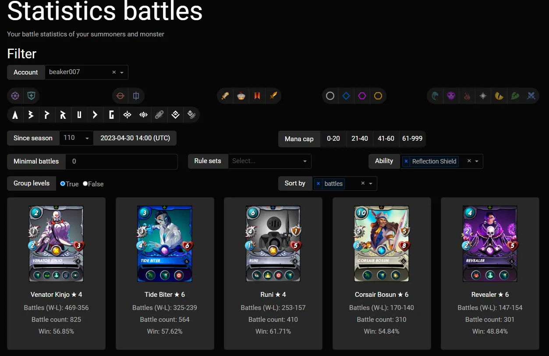
Task: Click the Mana cap label
Action: click(299, 139)
